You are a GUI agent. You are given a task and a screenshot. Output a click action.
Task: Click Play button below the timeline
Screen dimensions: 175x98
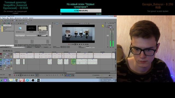(21, 75)
